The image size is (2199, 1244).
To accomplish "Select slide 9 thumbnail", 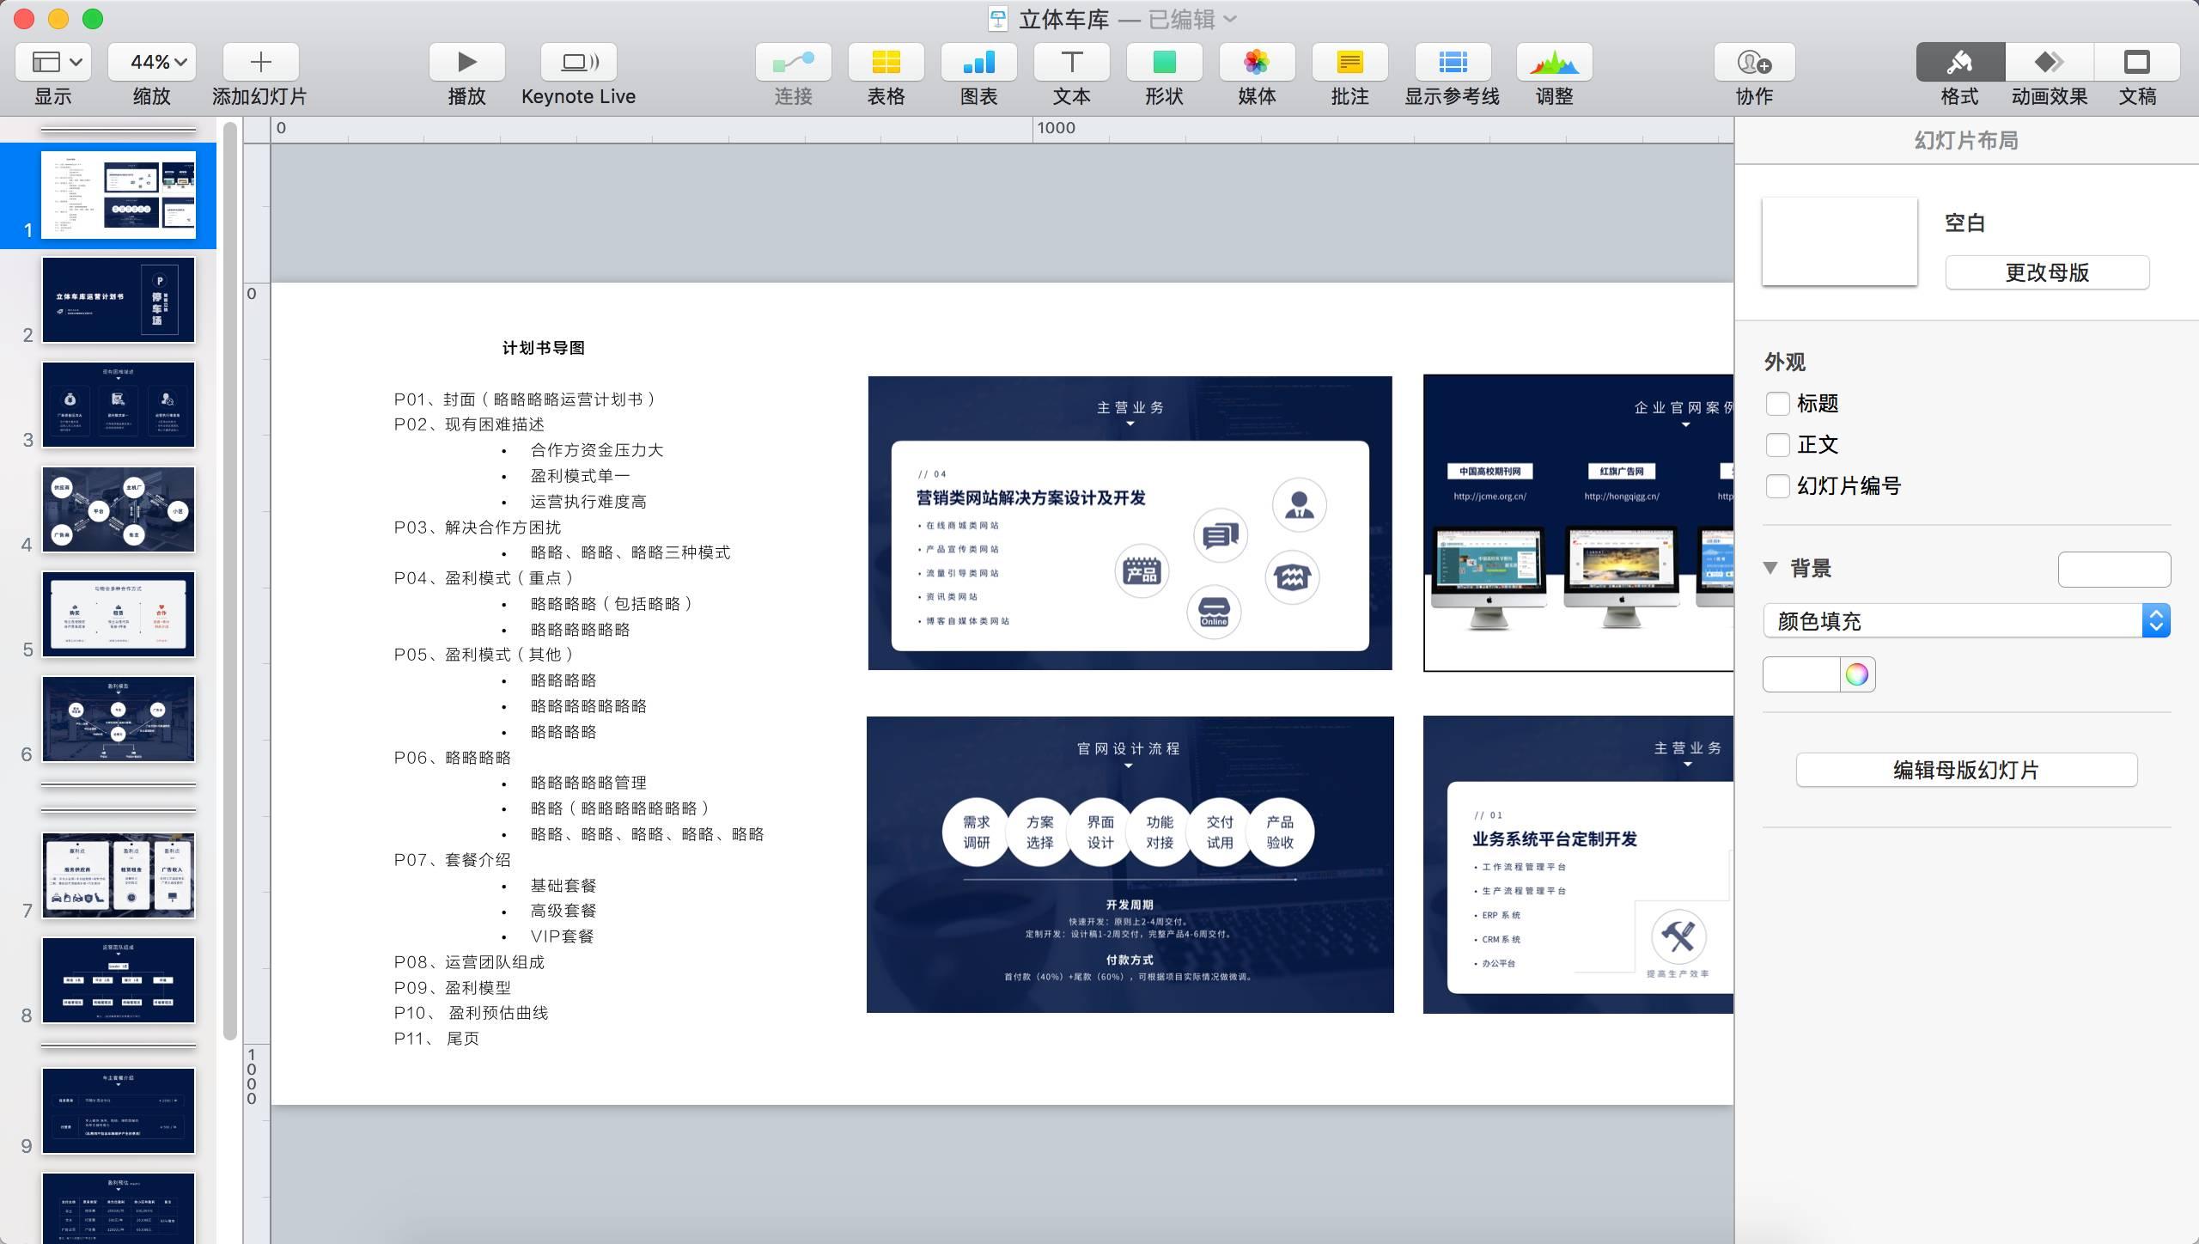I will [119, 1111].
